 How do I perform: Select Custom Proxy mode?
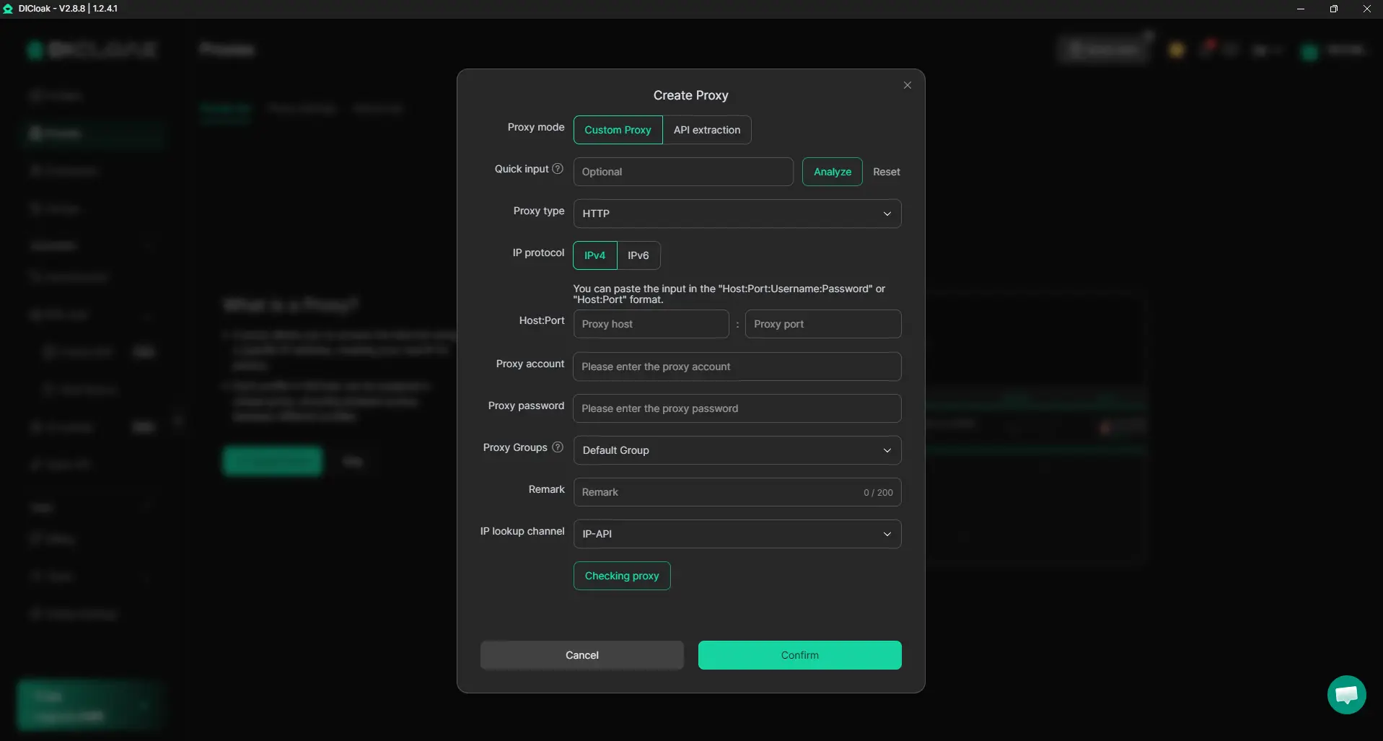point(618,130)
